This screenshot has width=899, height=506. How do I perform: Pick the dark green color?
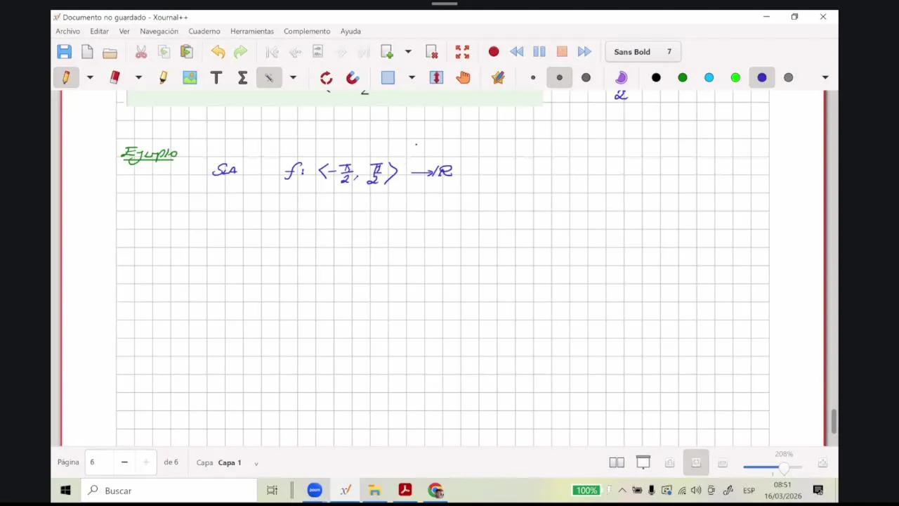683,77
